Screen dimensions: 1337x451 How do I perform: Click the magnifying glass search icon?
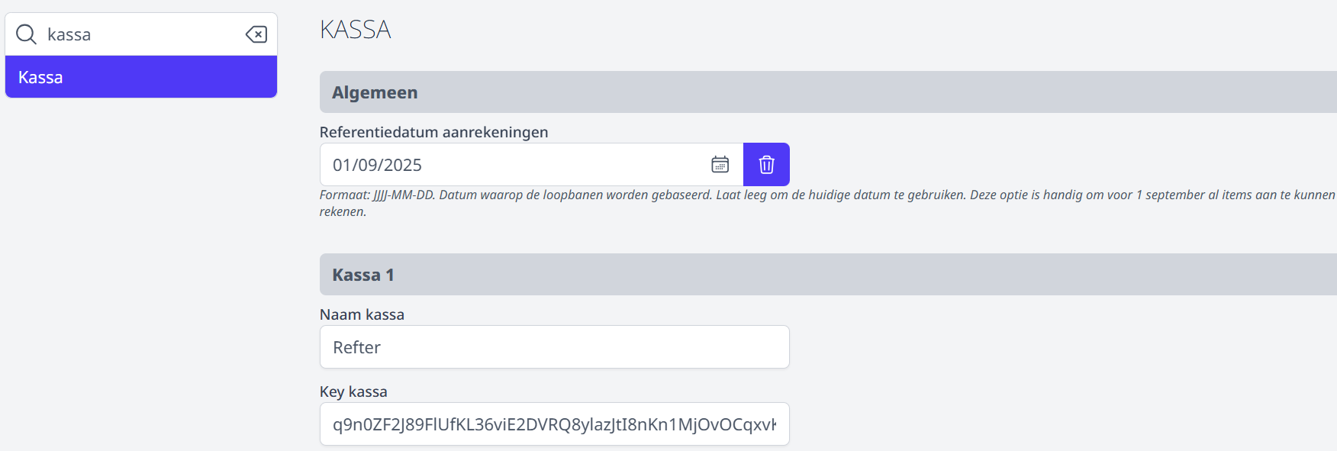pyautogui.click(x=27, y=34)
